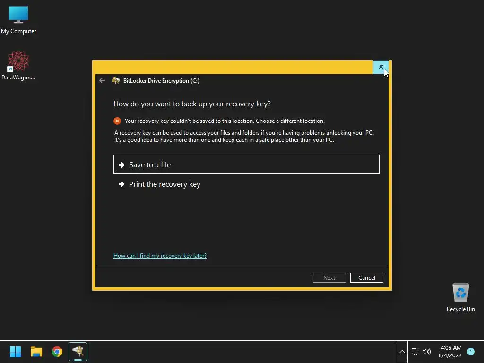Image resolution: width=484 pixels, height=363 pixels.
Task: Open notification badge in taskbar corner
Action: 471,352
